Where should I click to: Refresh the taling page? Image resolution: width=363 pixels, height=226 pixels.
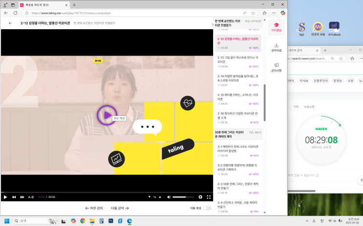(15, 13)
